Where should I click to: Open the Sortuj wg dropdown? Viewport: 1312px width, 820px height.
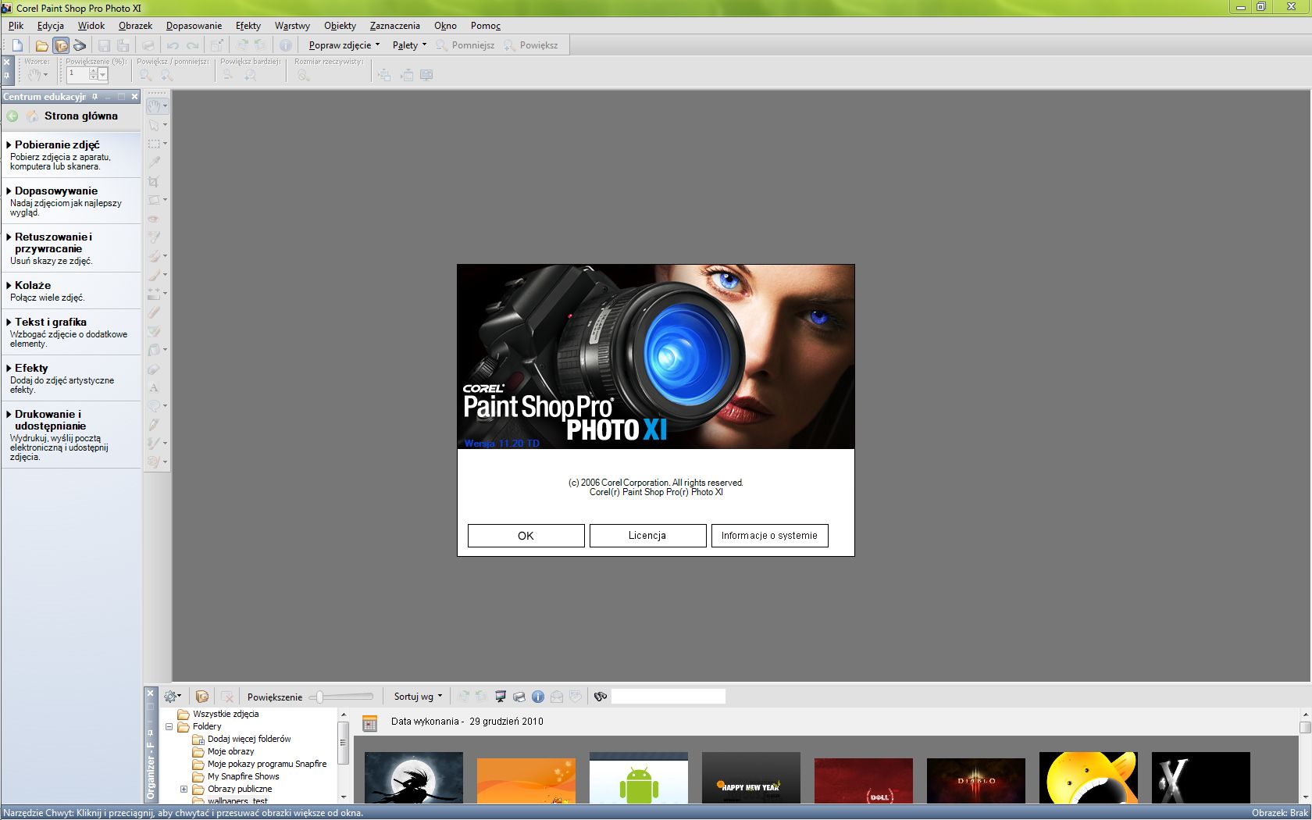point(418,697)
